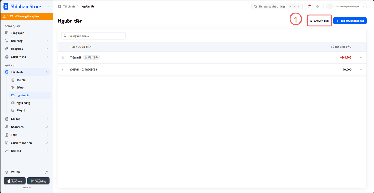The width and height of the screenshot is (374, 193).
Task: Click the pencil edit icon beside Cài đặt
Action: (x=46, y=172)
